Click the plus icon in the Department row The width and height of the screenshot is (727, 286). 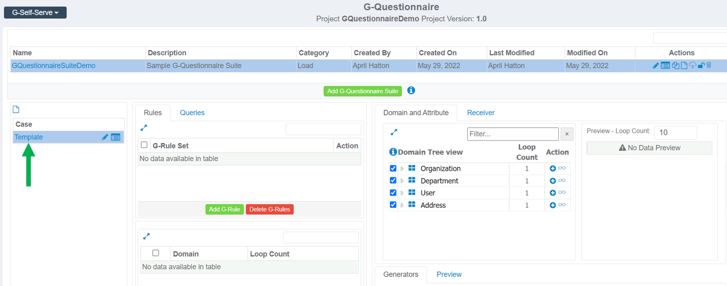click(553, 180)
